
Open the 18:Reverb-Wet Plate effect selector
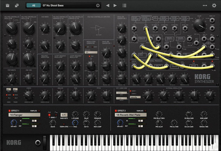click(x=130, y=115)
